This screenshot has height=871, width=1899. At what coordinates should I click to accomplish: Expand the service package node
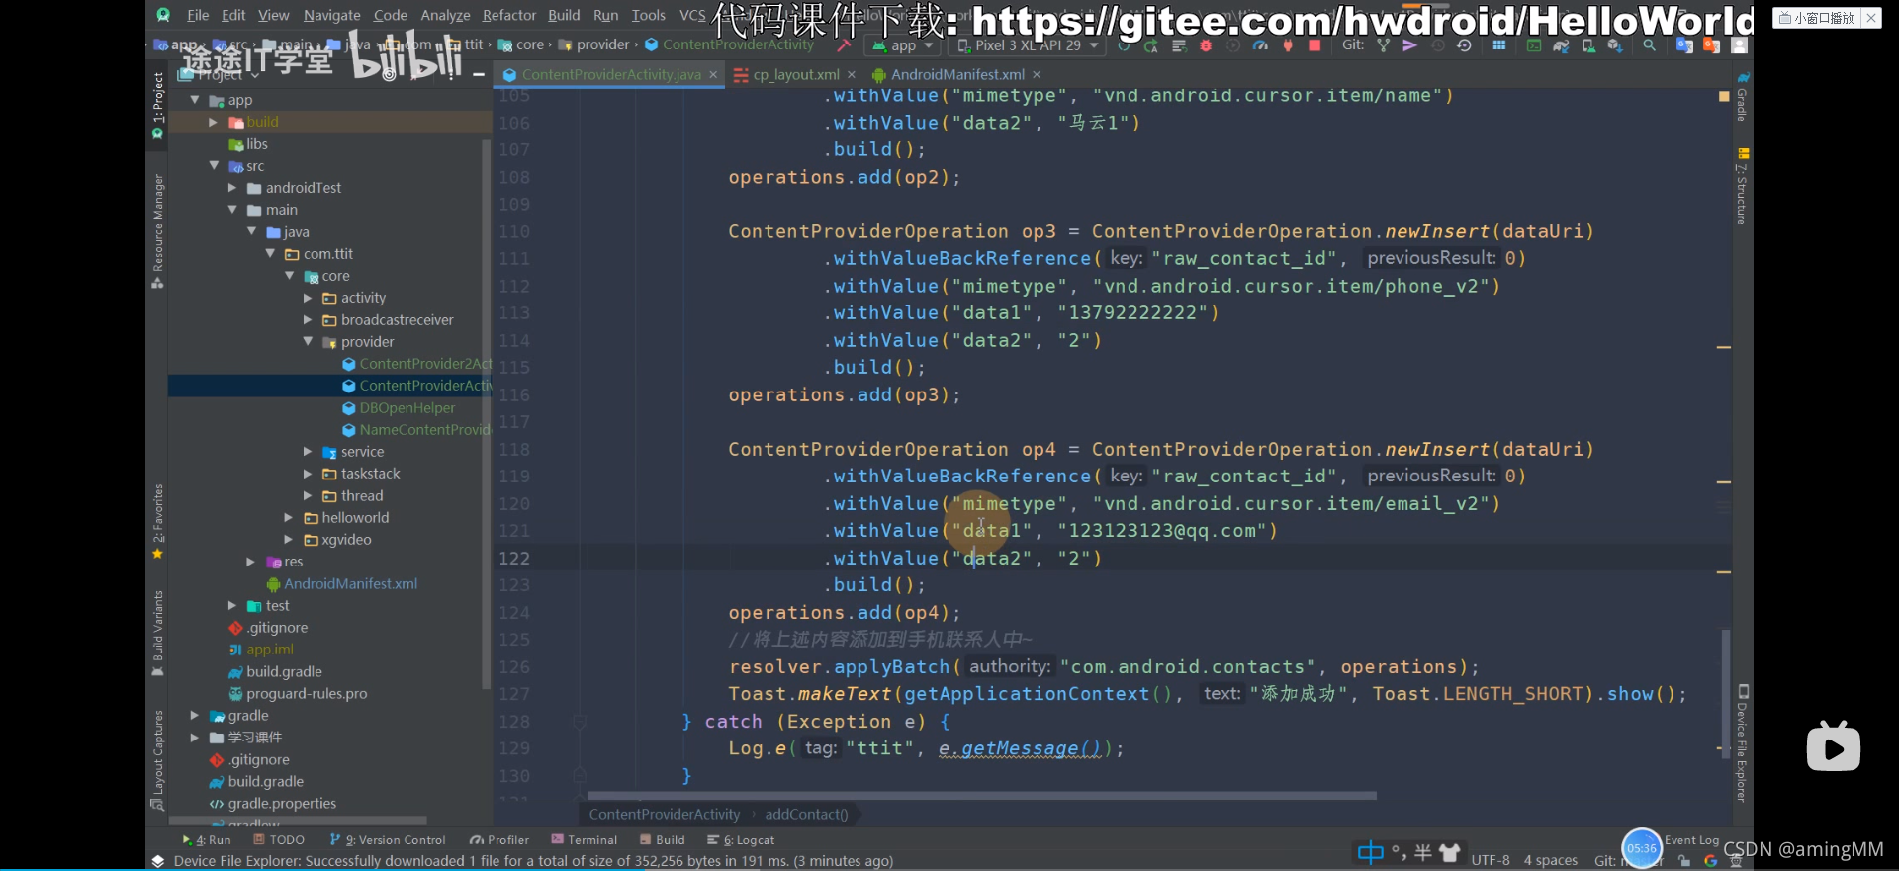[308, 451]
